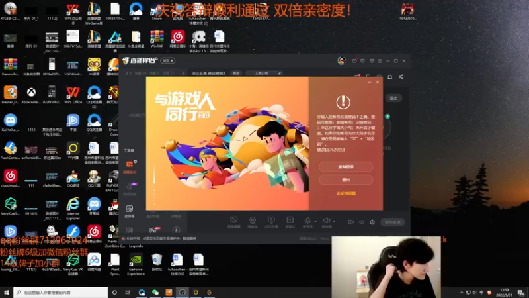529x298 pixels.
Task: Click the 重新登录 (re-login) button
Action: point(346,167)
